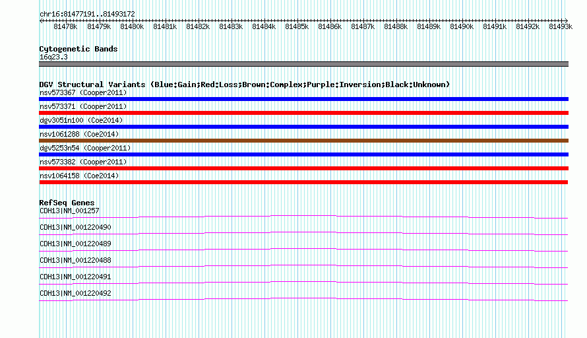Screen dimensions: 587x338
Task: Click the Cytogenetic Bands track title
Action: pyautogui.click(x=78, y=49)
